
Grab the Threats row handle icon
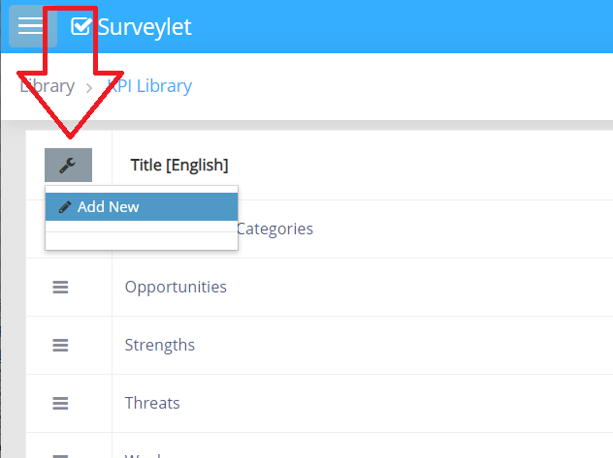[60, 404]
